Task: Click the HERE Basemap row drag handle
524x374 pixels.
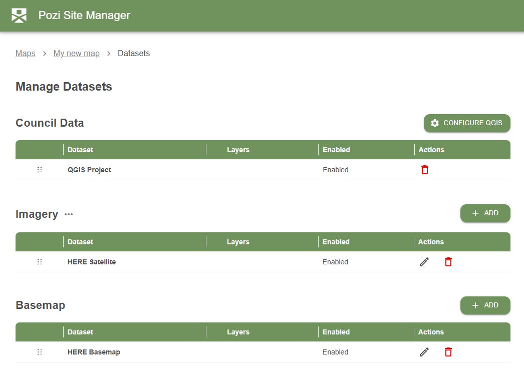Action: tap(40, 351)
